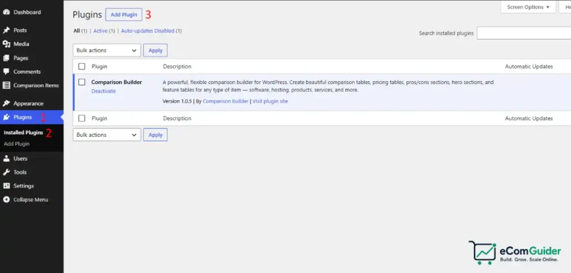Open the bottom Bulk actions dropdown
Screen dimensions: 571x273
pyautogui.click(x=107, y=135)
